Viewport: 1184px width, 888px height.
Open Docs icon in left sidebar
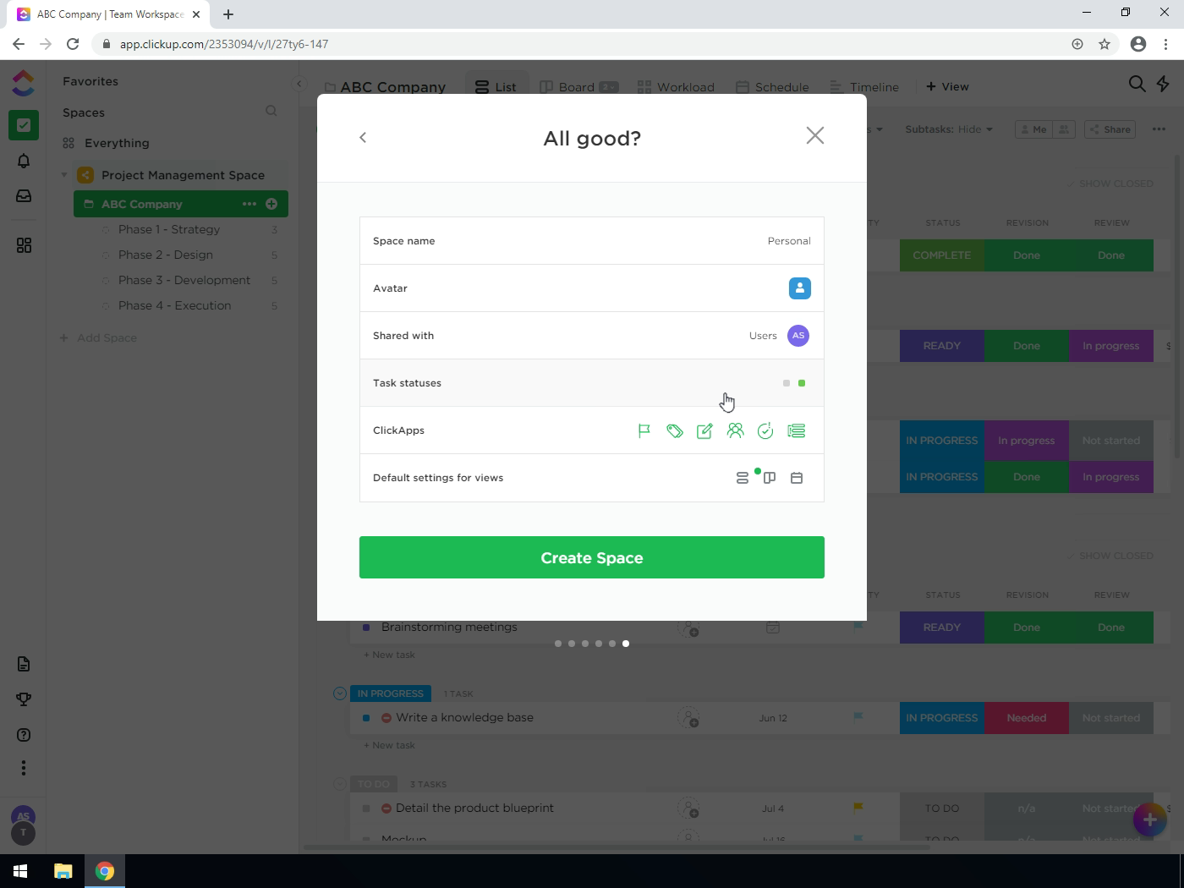(24, 664)
